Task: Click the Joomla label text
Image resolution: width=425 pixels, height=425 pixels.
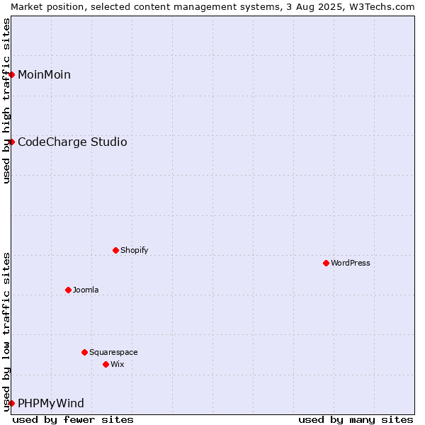Action: coord(86,290)
